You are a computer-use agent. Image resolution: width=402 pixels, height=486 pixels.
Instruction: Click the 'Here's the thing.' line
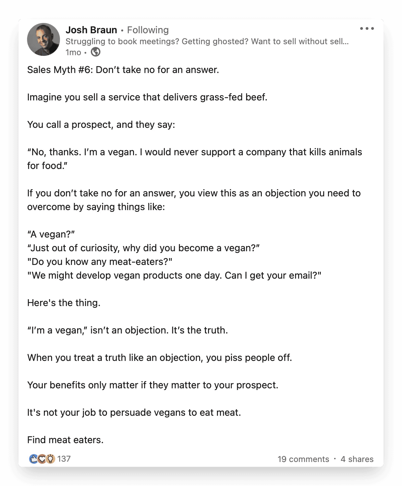pos(64,303)
